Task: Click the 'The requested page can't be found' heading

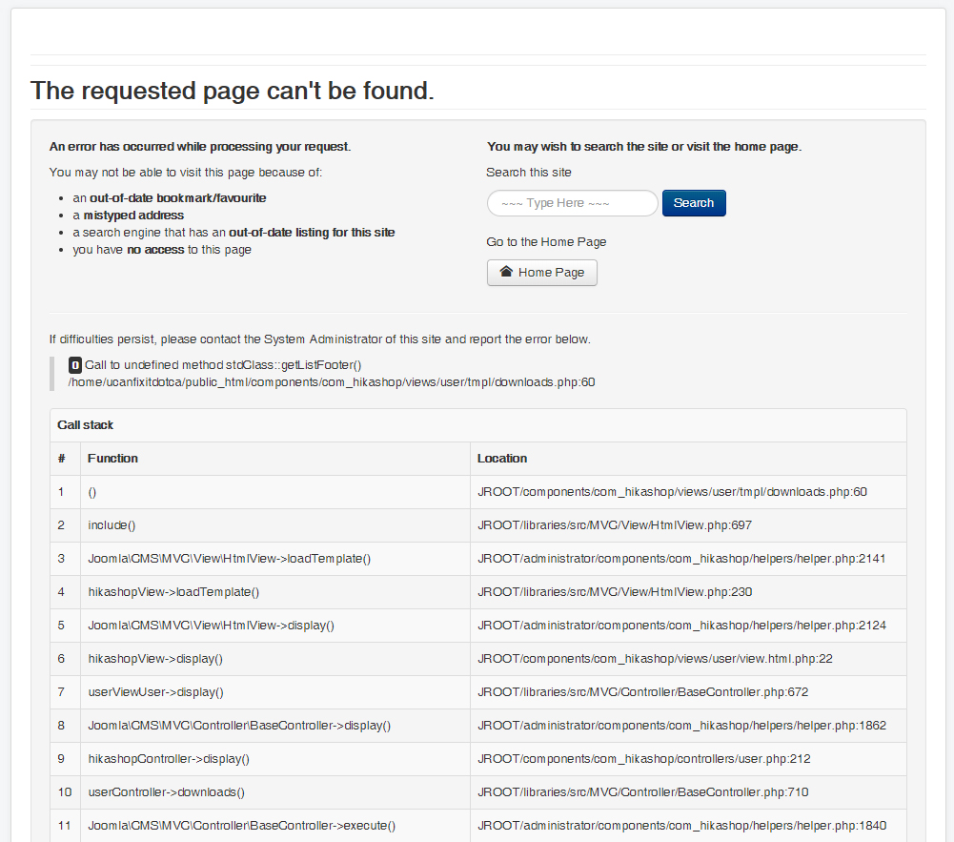Action: 233,91
